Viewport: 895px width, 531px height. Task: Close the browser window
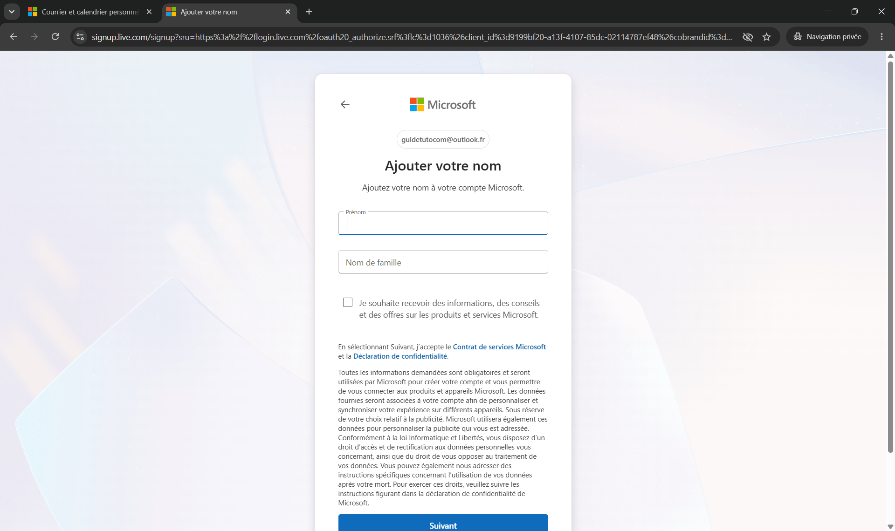click(881, 11)
